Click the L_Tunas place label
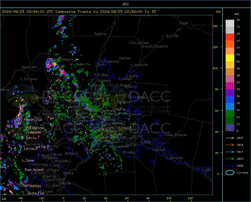The width and height of the screenshot is (251, 202). click(x=28, y=160)
